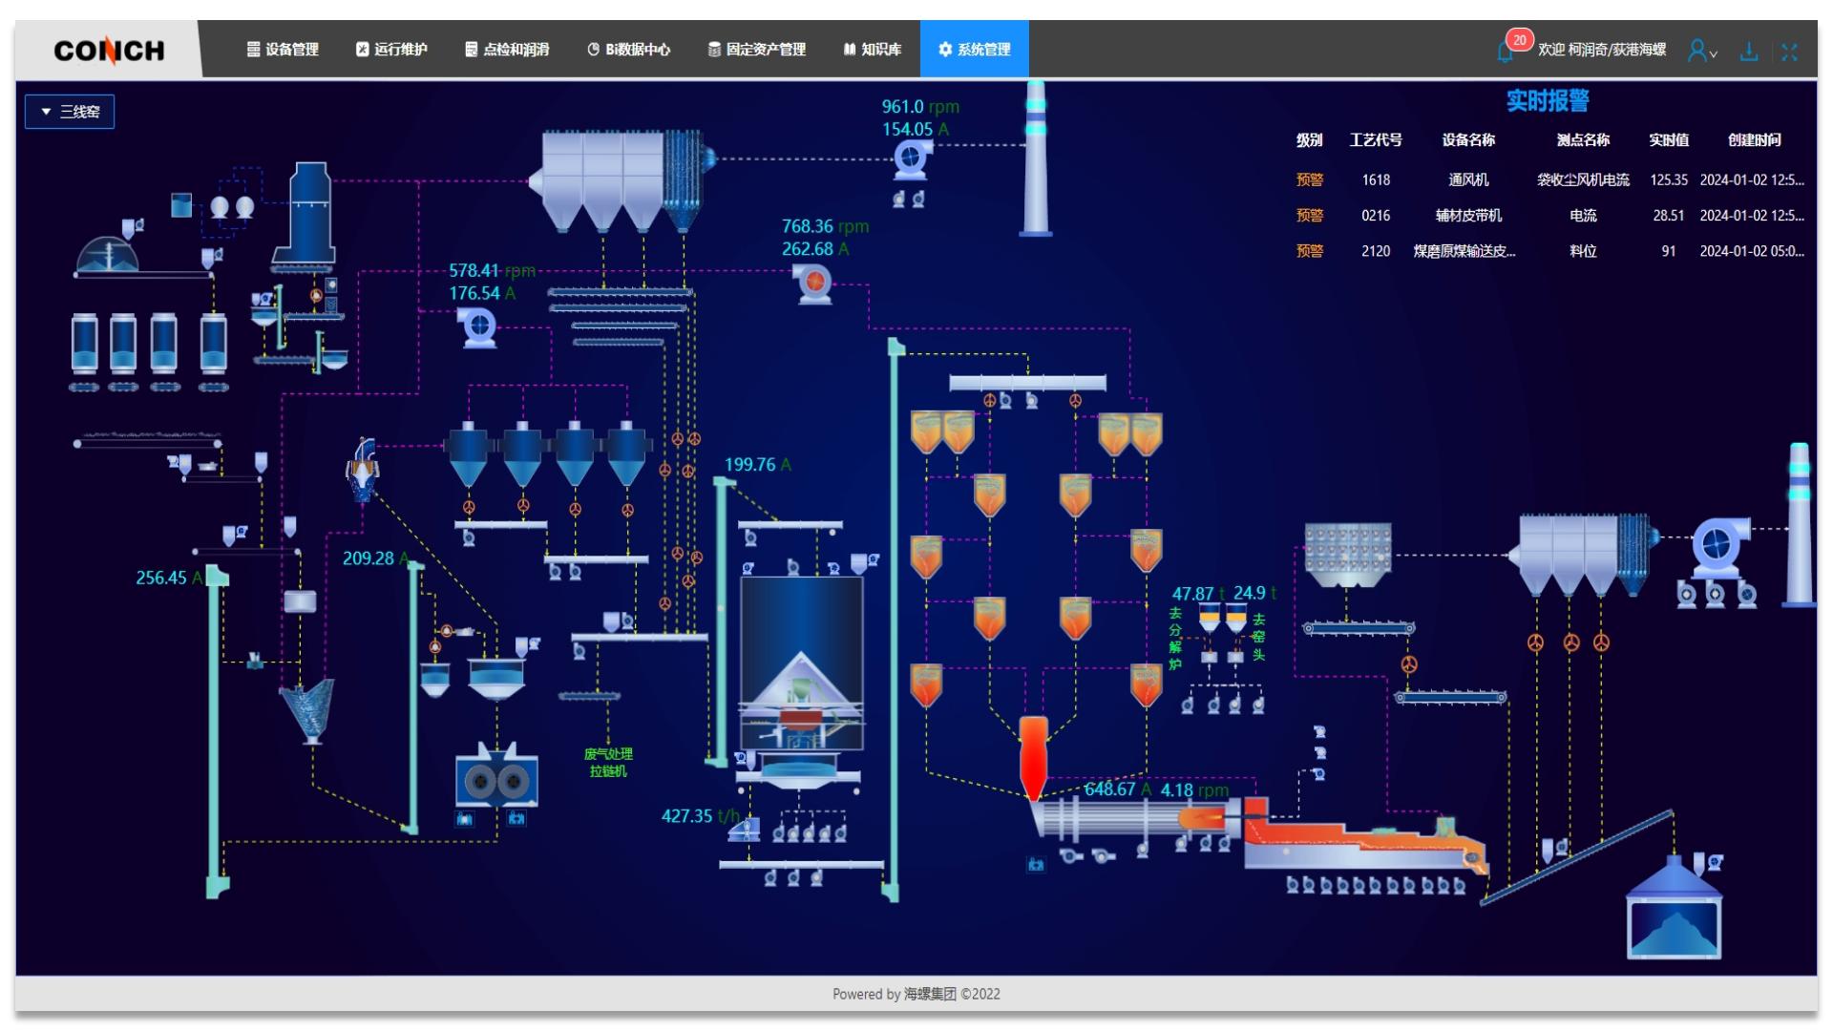Image resolution: width=1833 pixels, height=1031 pixels.
Task: Click the roller press icon with two rollers
Action: [x=496, y=780]
